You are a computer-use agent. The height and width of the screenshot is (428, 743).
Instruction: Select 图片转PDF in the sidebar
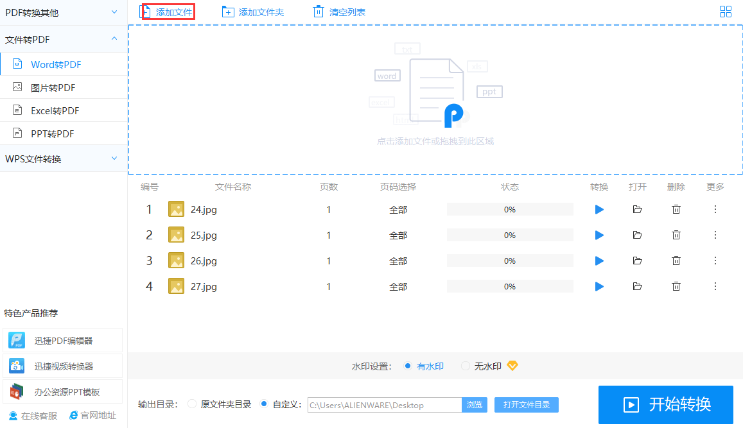[64, 87]
